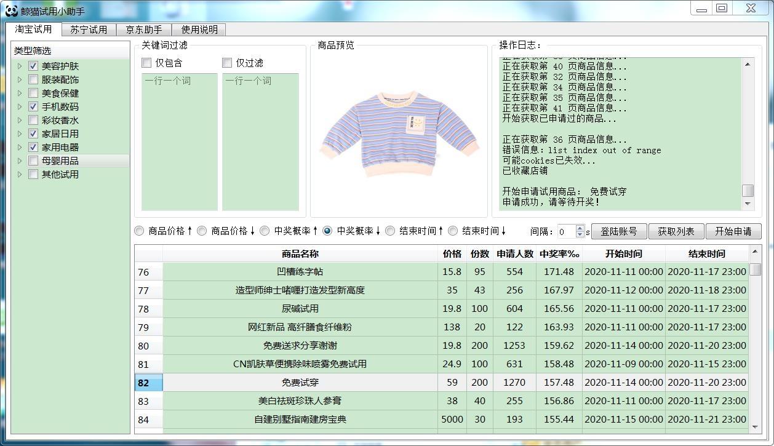The height and width of the screenshot is (446, 774).
Task: Click the operation log scrollbar thumb
Action: point(748,191)
